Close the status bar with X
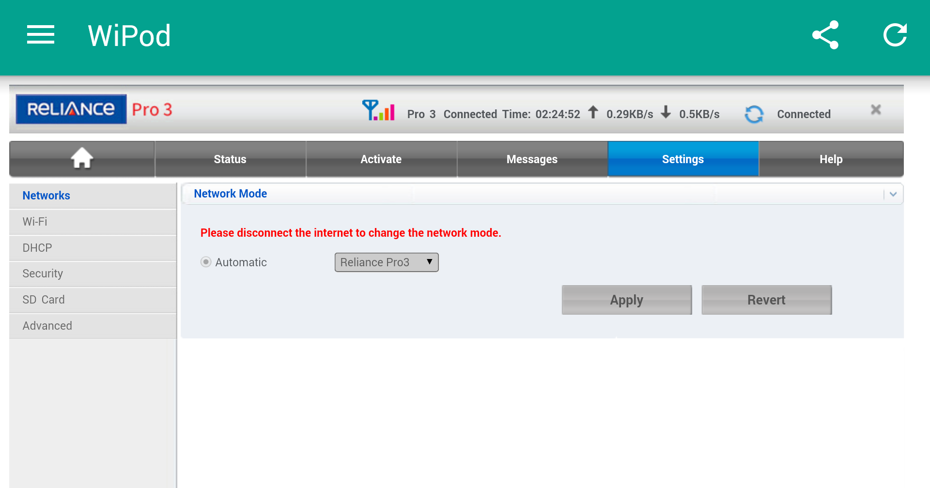 click(x=876, y=109)
